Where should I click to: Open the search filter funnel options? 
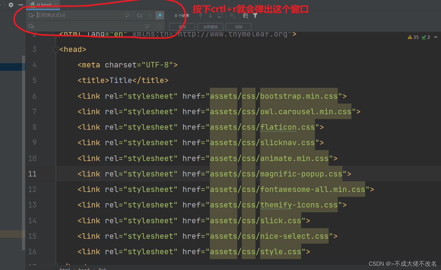[x=255, y=15]
